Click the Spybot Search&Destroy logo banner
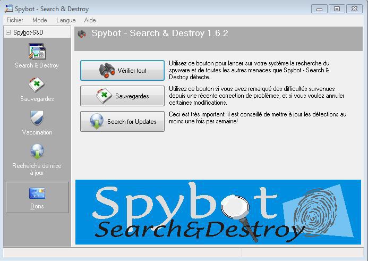368x261 pixels. [218, 212]
